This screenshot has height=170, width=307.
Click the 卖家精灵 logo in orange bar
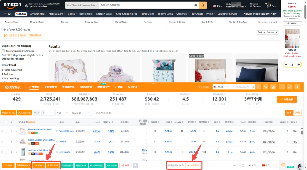(x=13, y=87)
